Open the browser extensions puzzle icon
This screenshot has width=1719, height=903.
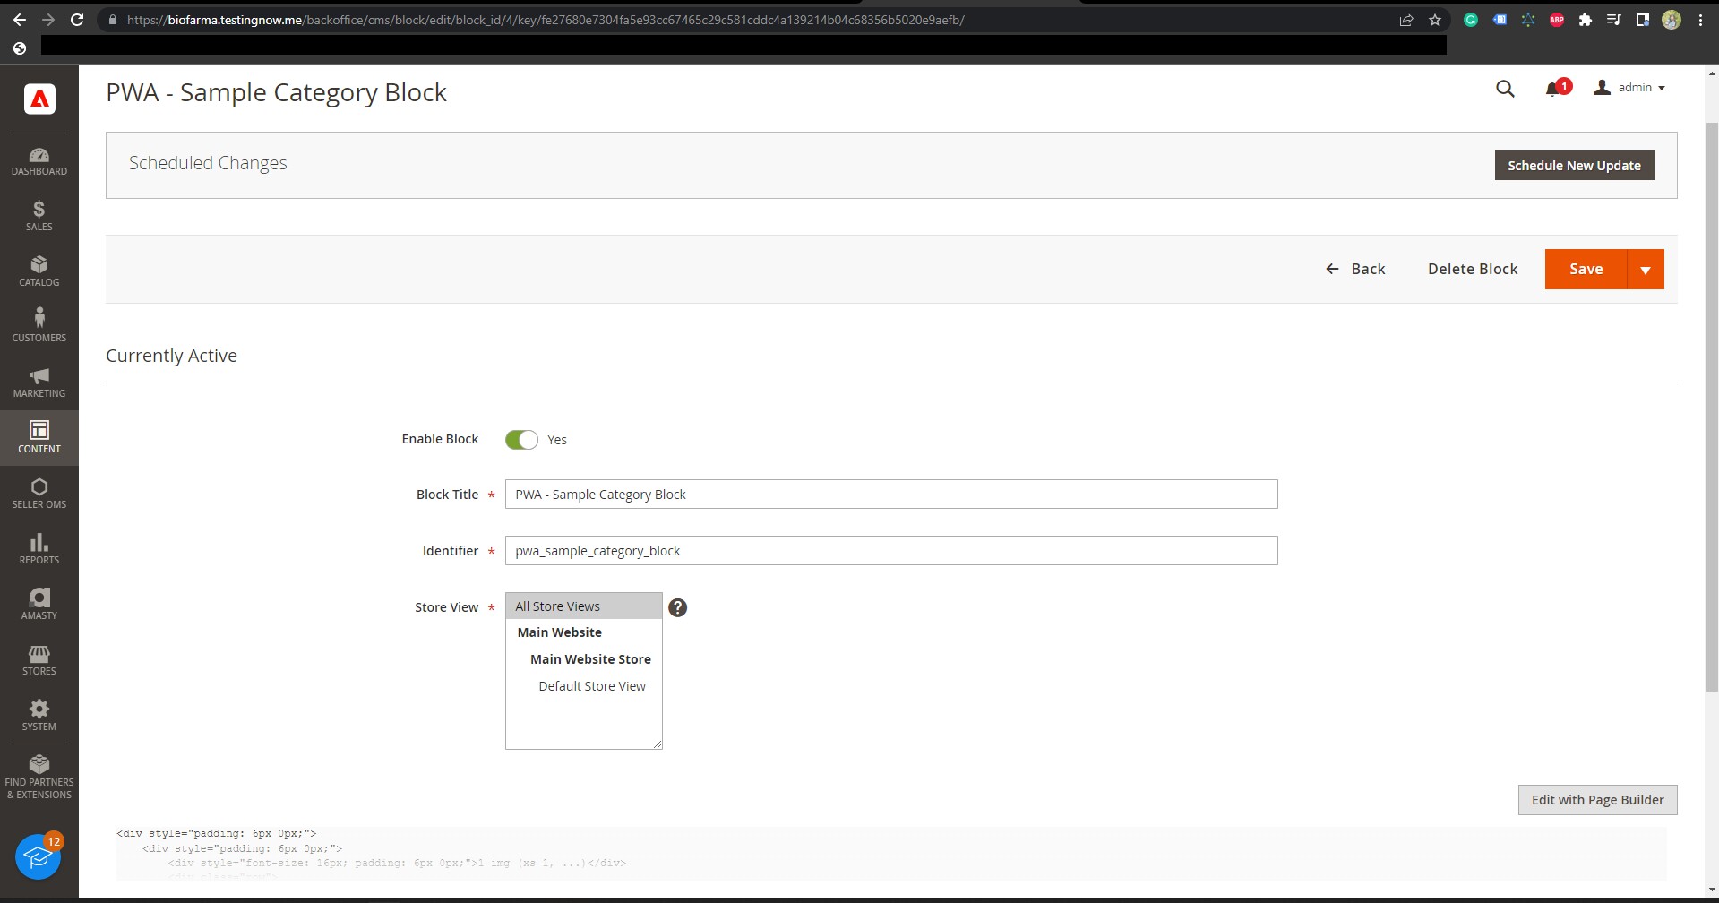click(1586, 20)
